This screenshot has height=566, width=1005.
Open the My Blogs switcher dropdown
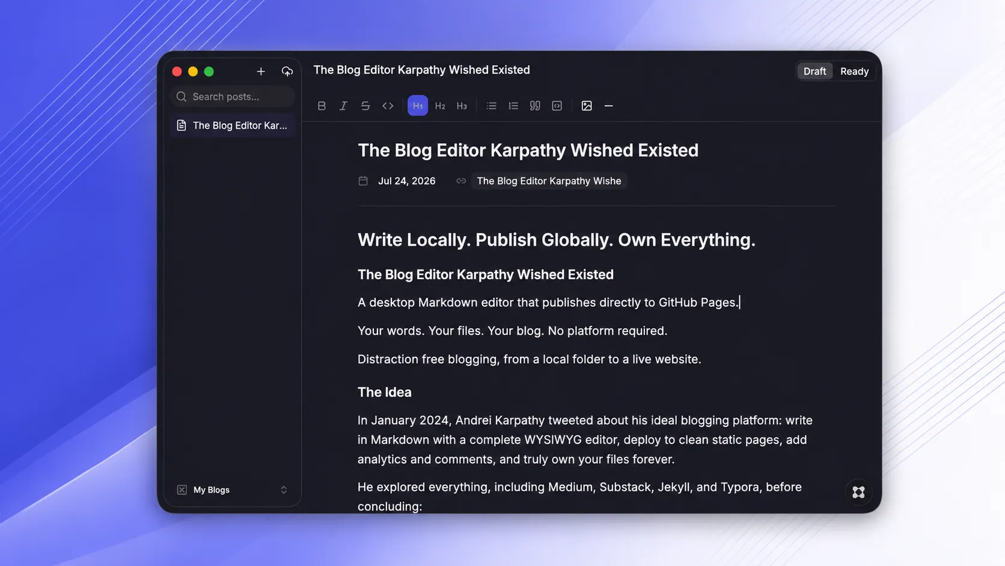(x=233, y=490)
